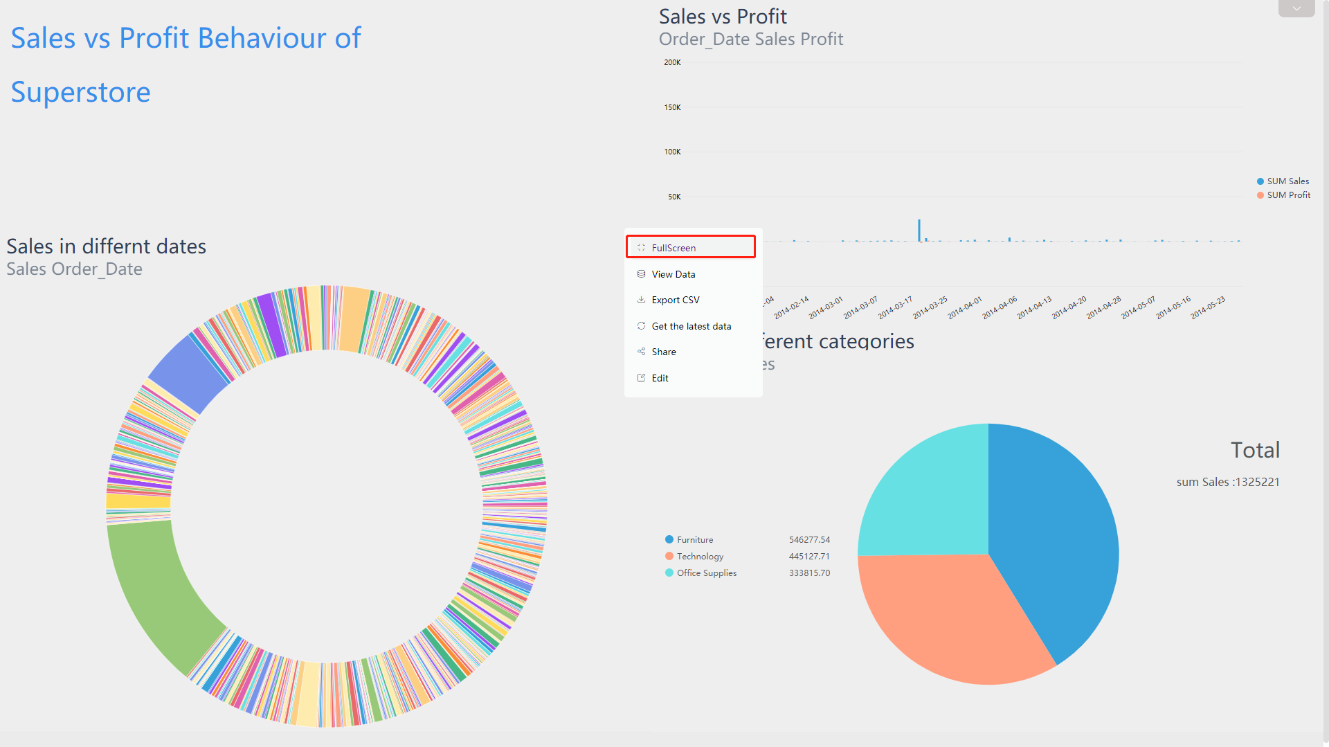Click the View Data database icon
The image size is (1329, 747).
pyautogui.click(x=641, y=274)
